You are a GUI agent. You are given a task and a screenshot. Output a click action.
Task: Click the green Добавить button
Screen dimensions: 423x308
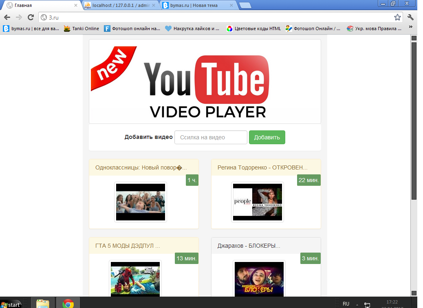[267, 137]
